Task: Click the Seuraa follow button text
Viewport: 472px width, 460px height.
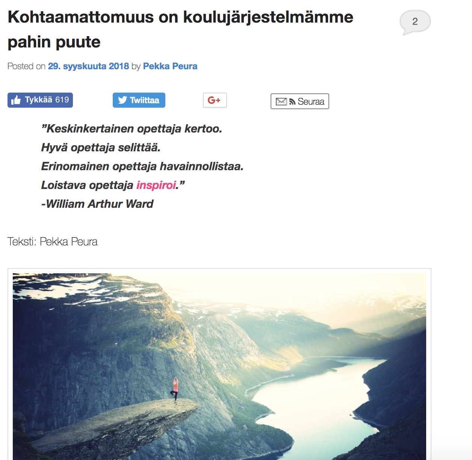Action: [311, 102]
